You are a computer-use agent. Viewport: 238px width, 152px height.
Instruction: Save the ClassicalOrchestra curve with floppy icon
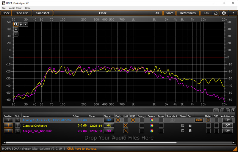(183, 126)
